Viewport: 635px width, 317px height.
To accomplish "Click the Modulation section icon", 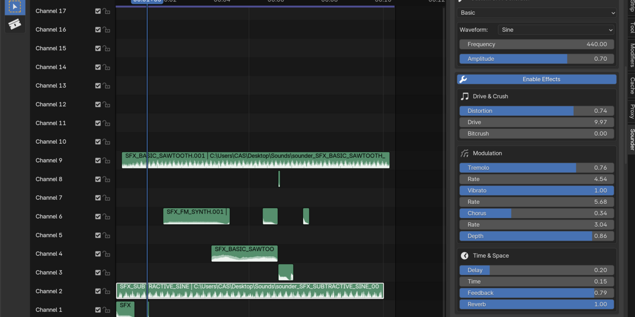I will tap(465, 153).
